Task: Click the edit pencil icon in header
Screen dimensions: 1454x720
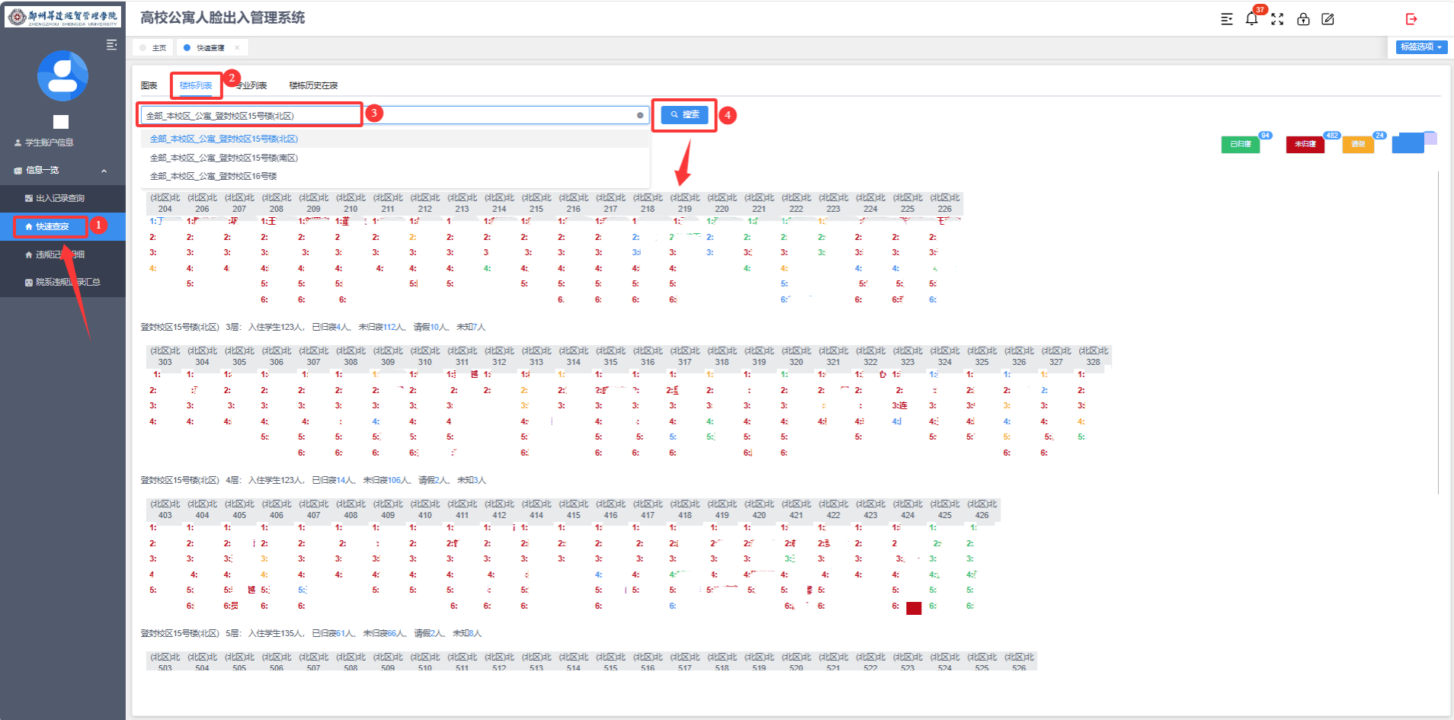Action: tap(1327, 19)
